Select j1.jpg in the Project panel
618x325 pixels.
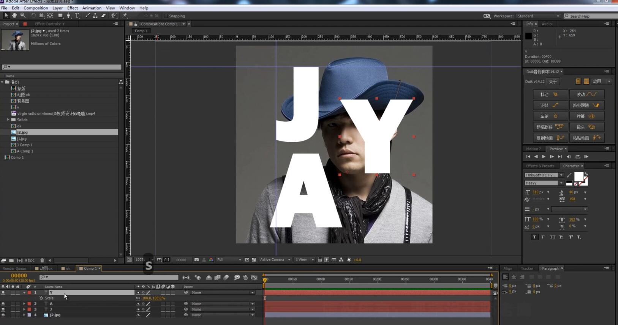point(22,138)
